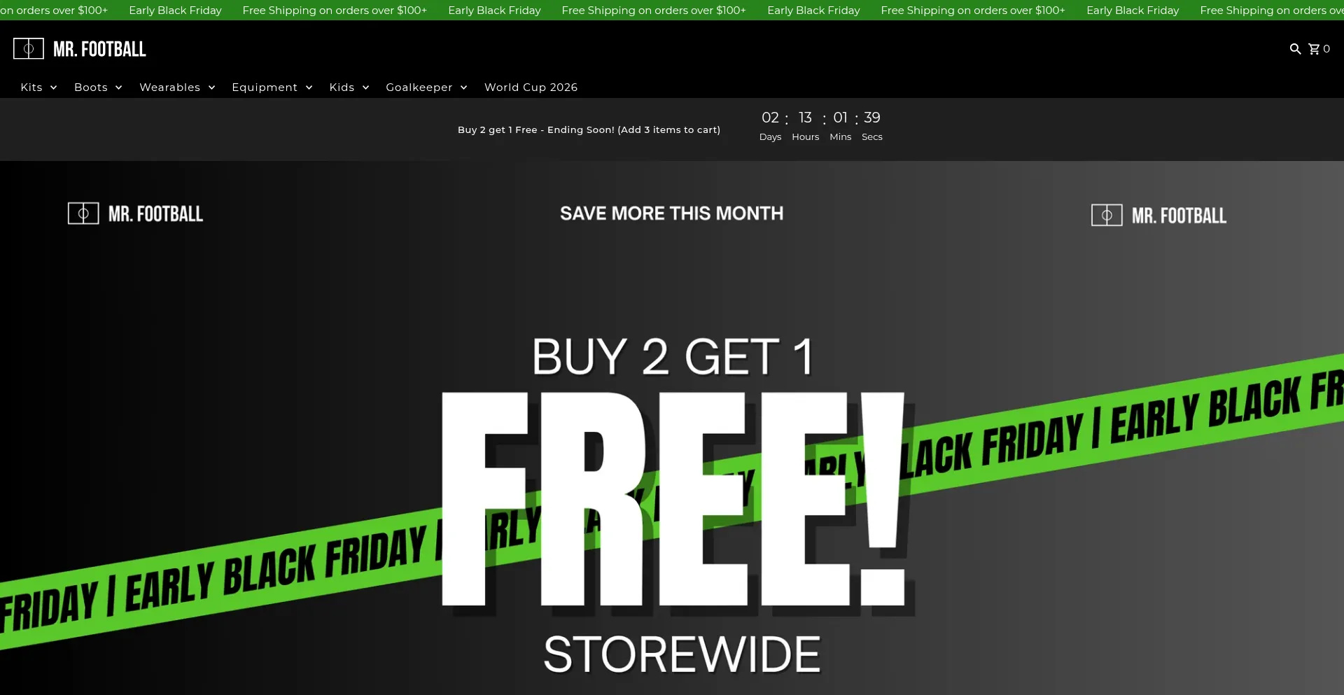Click the countdown timer days value
The width and height of the screenshot is (1344, 695).
pos(770,118)
